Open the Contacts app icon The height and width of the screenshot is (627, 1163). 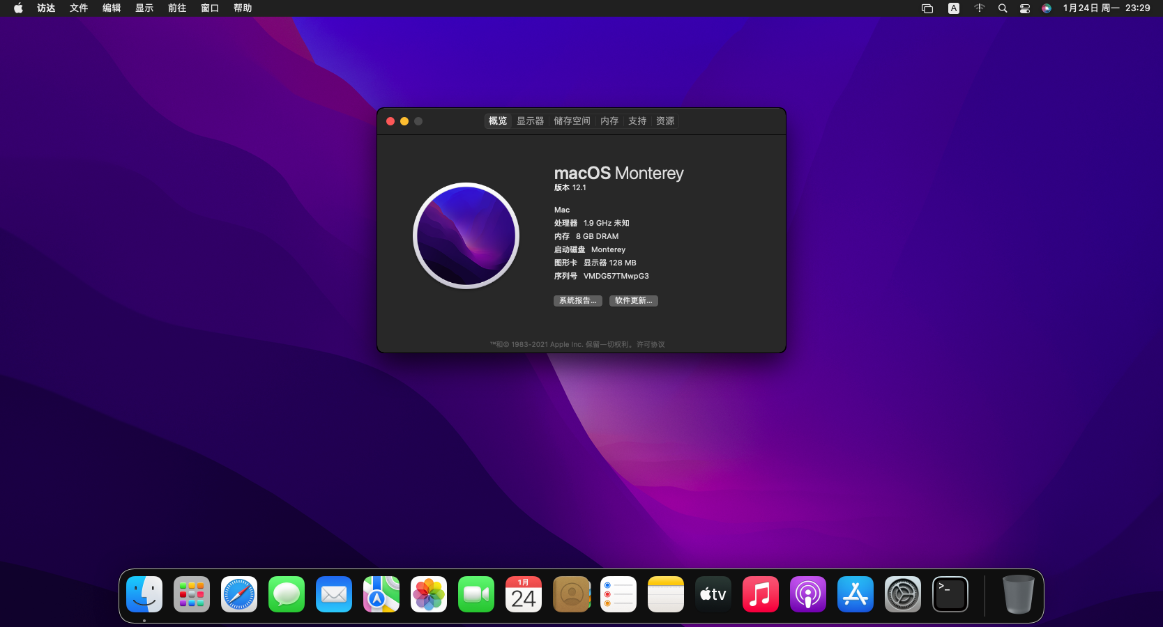click(x=571, y=594)
